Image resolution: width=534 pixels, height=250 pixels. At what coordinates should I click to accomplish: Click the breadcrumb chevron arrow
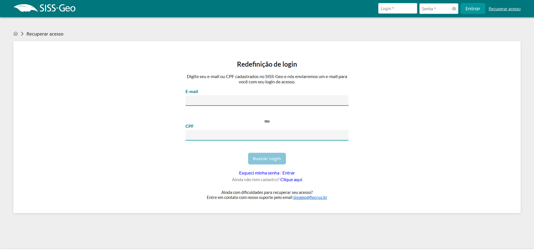pyautogui.click(x=22, y=34)
